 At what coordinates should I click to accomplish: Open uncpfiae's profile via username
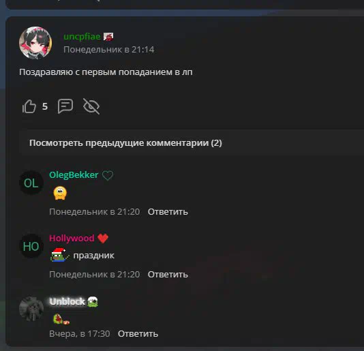tap(82, 36)
